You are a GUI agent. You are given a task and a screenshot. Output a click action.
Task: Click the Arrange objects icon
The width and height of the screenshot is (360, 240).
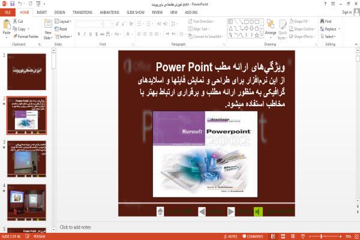tap(271, 27)
